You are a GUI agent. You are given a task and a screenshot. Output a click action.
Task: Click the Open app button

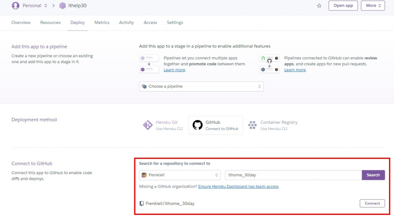click(x=343, y=5)
